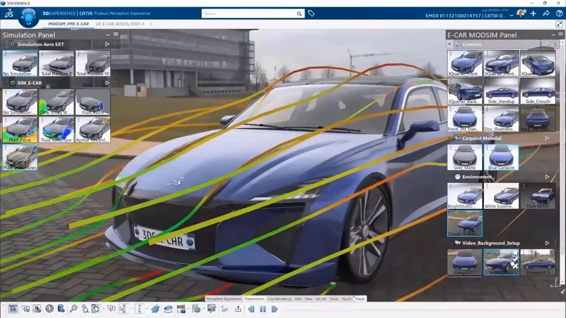The image size is (566, 318).
Task: Select the zoom magnifier tool in the bottom toolbar
Action: [x=74, y=309]
